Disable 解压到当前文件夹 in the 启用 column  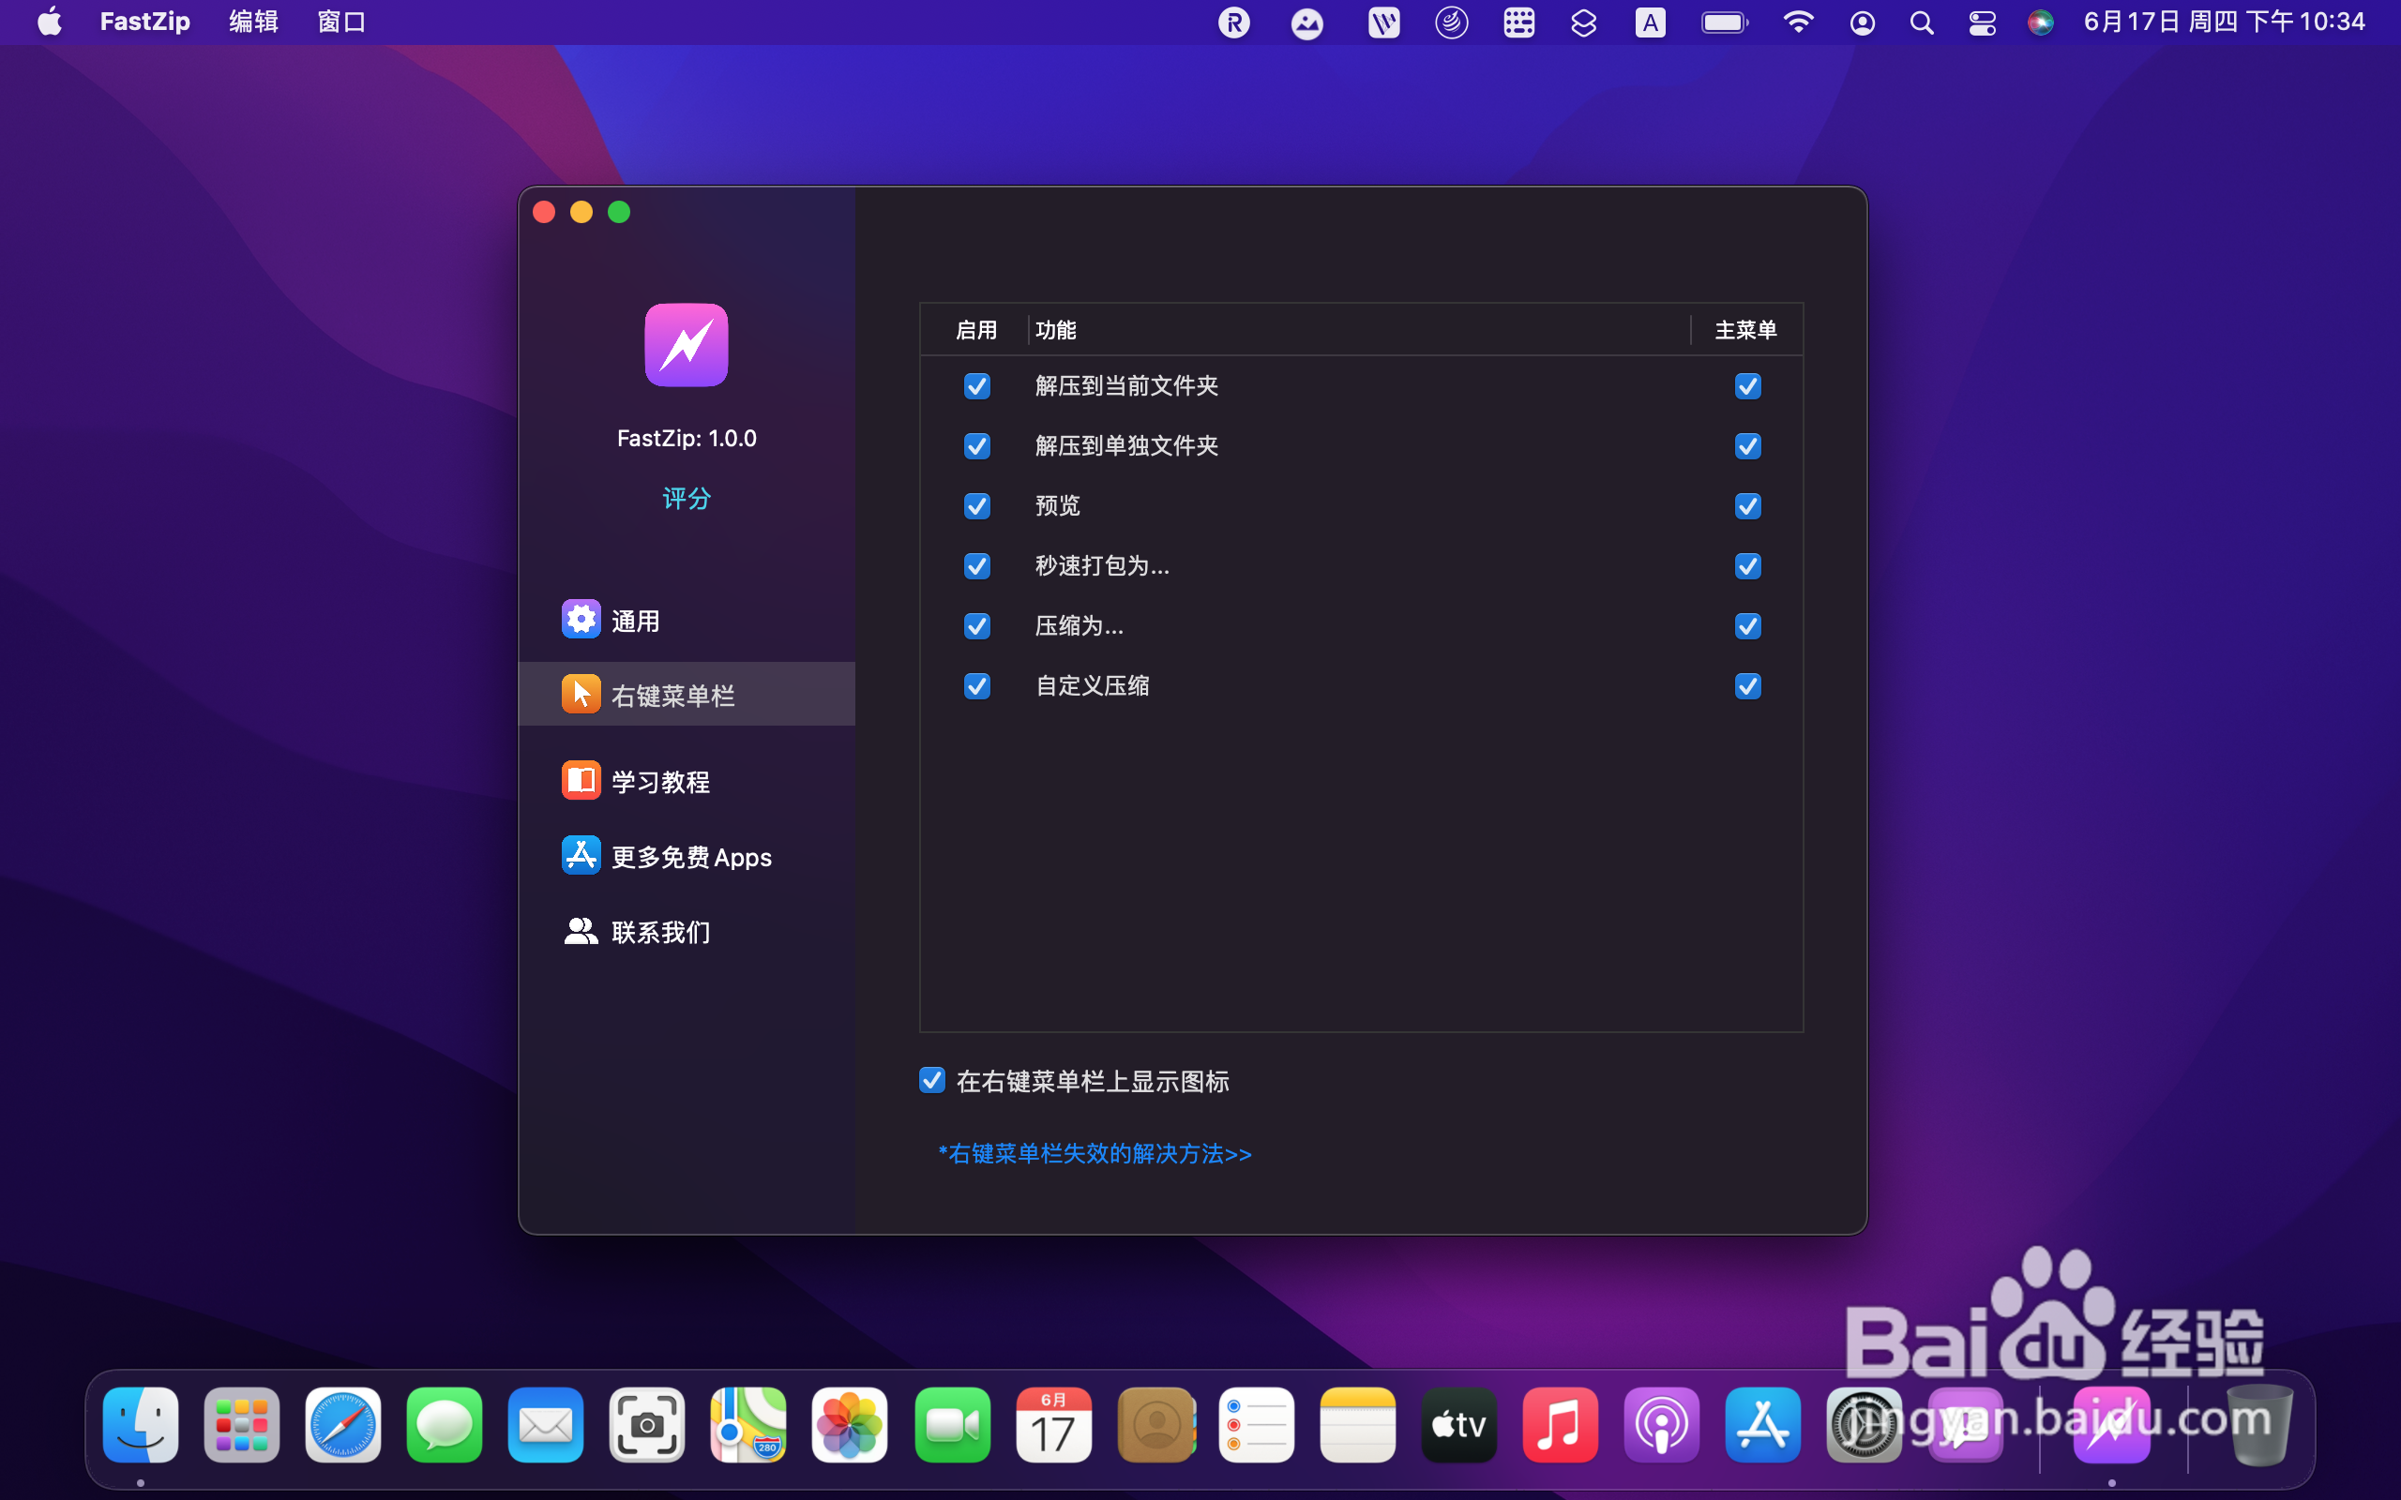[977, 386]
